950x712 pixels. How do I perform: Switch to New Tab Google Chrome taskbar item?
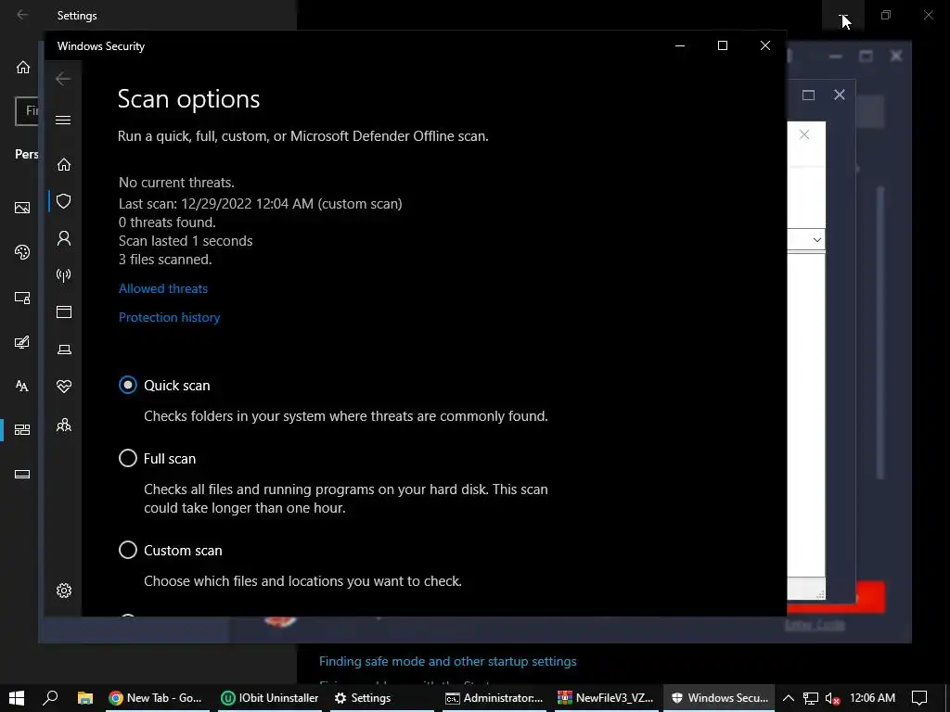coord(156,697)
